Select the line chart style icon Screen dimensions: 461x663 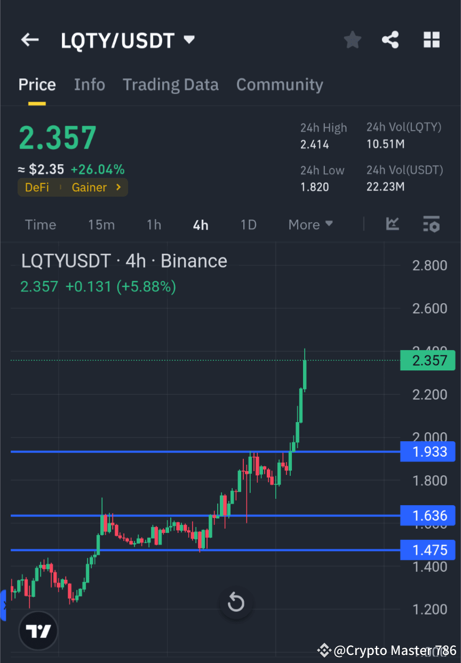pos(393,224)
